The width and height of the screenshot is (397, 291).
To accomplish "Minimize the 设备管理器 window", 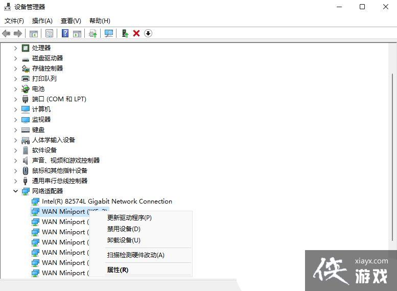I will point(339,7).
